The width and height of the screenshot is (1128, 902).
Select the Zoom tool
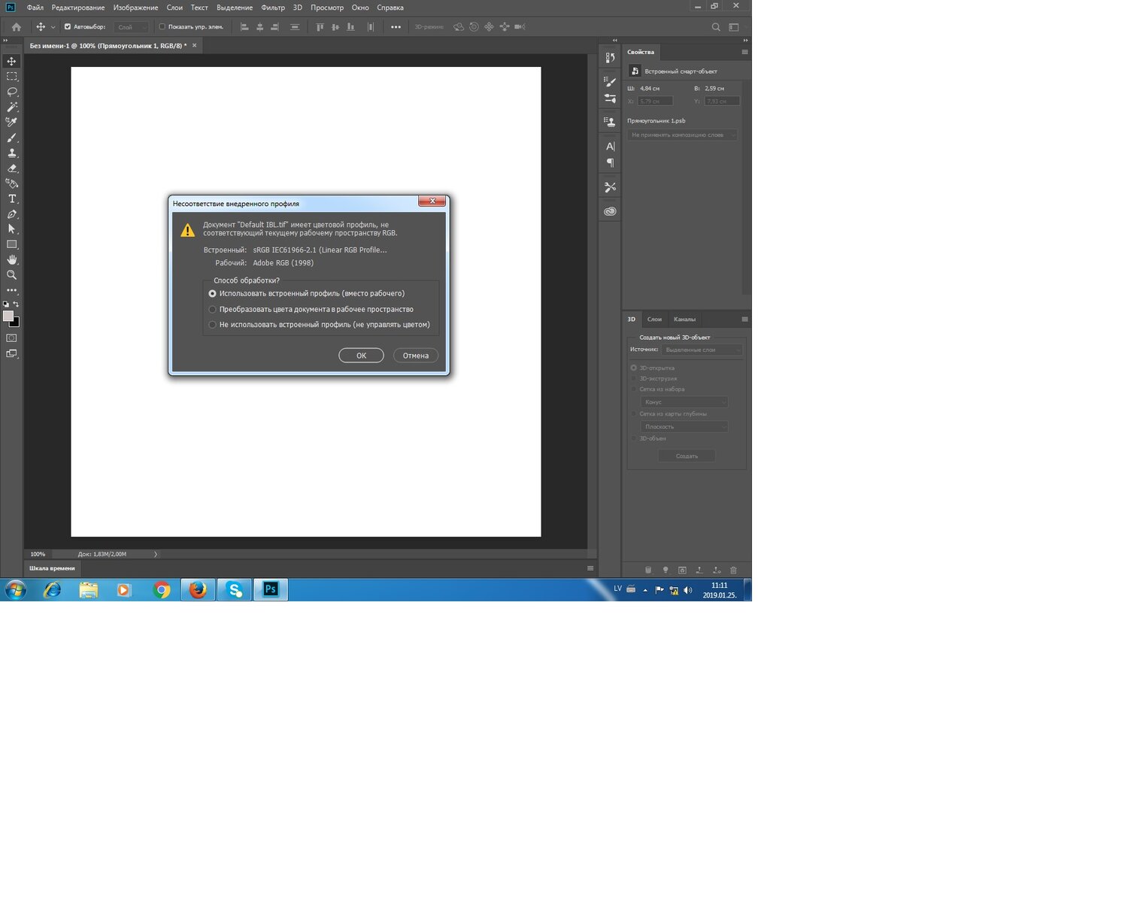click(11, 275)
